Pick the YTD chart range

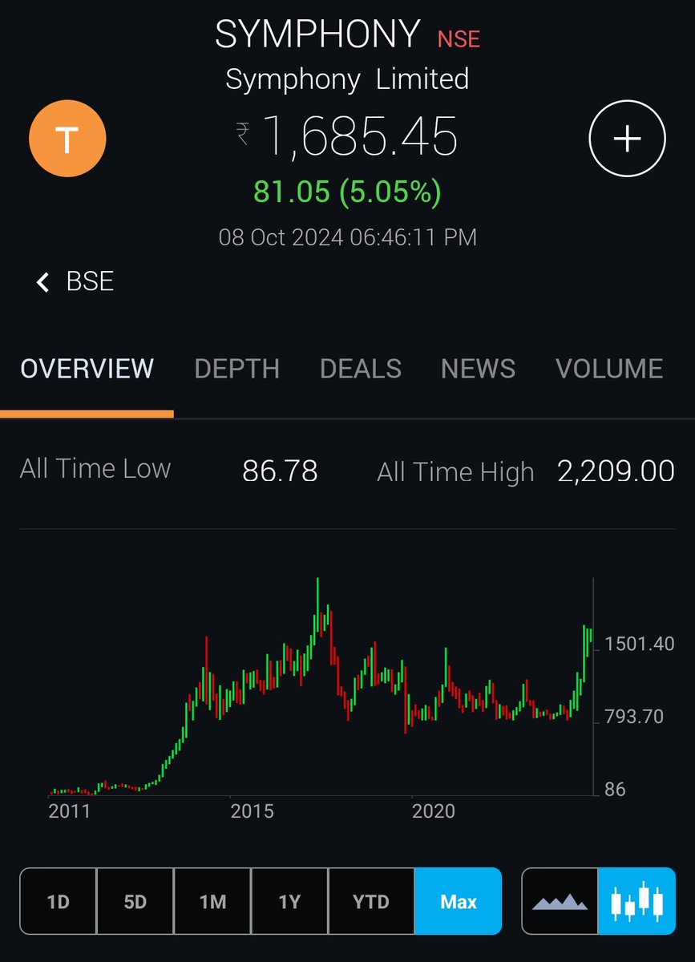pos(371,901)
